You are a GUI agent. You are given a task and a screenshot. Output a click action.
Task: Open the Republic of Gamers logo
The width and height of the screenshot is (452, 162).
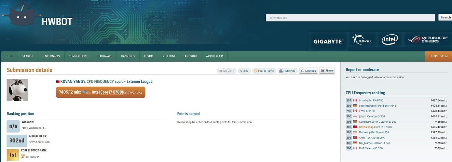pyautogui.click(x=428, y=40)
